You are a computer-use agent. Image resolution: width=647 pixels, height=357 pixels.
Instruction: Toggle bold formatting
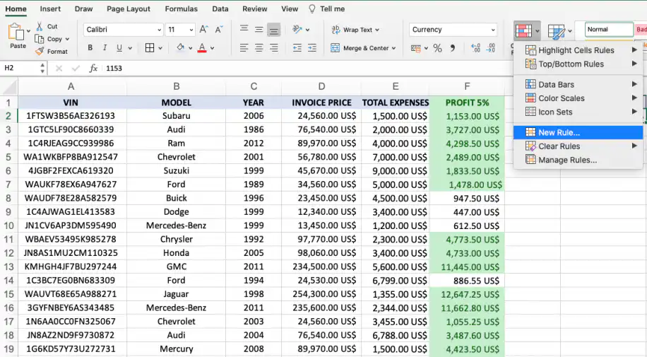tap(90, 48)
